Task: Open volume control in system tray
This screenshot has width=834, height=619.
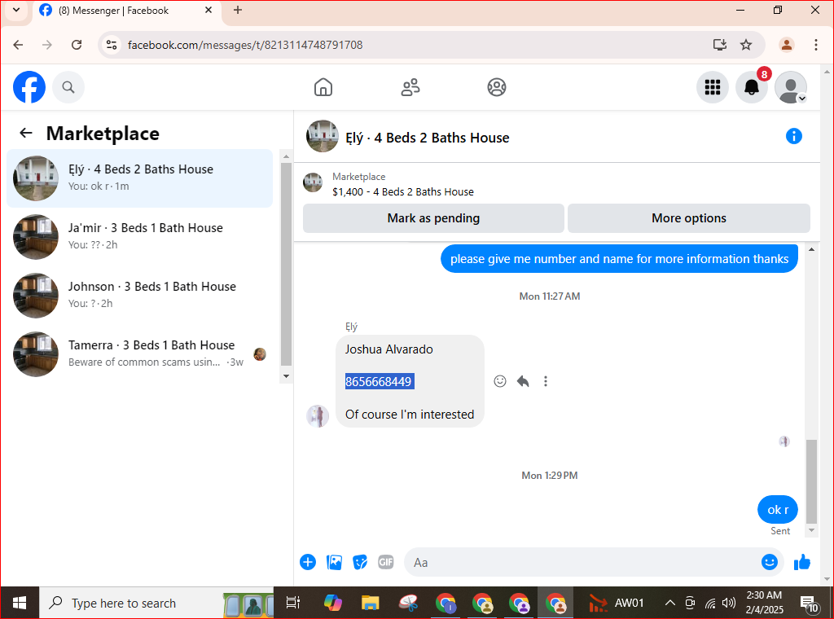Action: pos(729,603)
